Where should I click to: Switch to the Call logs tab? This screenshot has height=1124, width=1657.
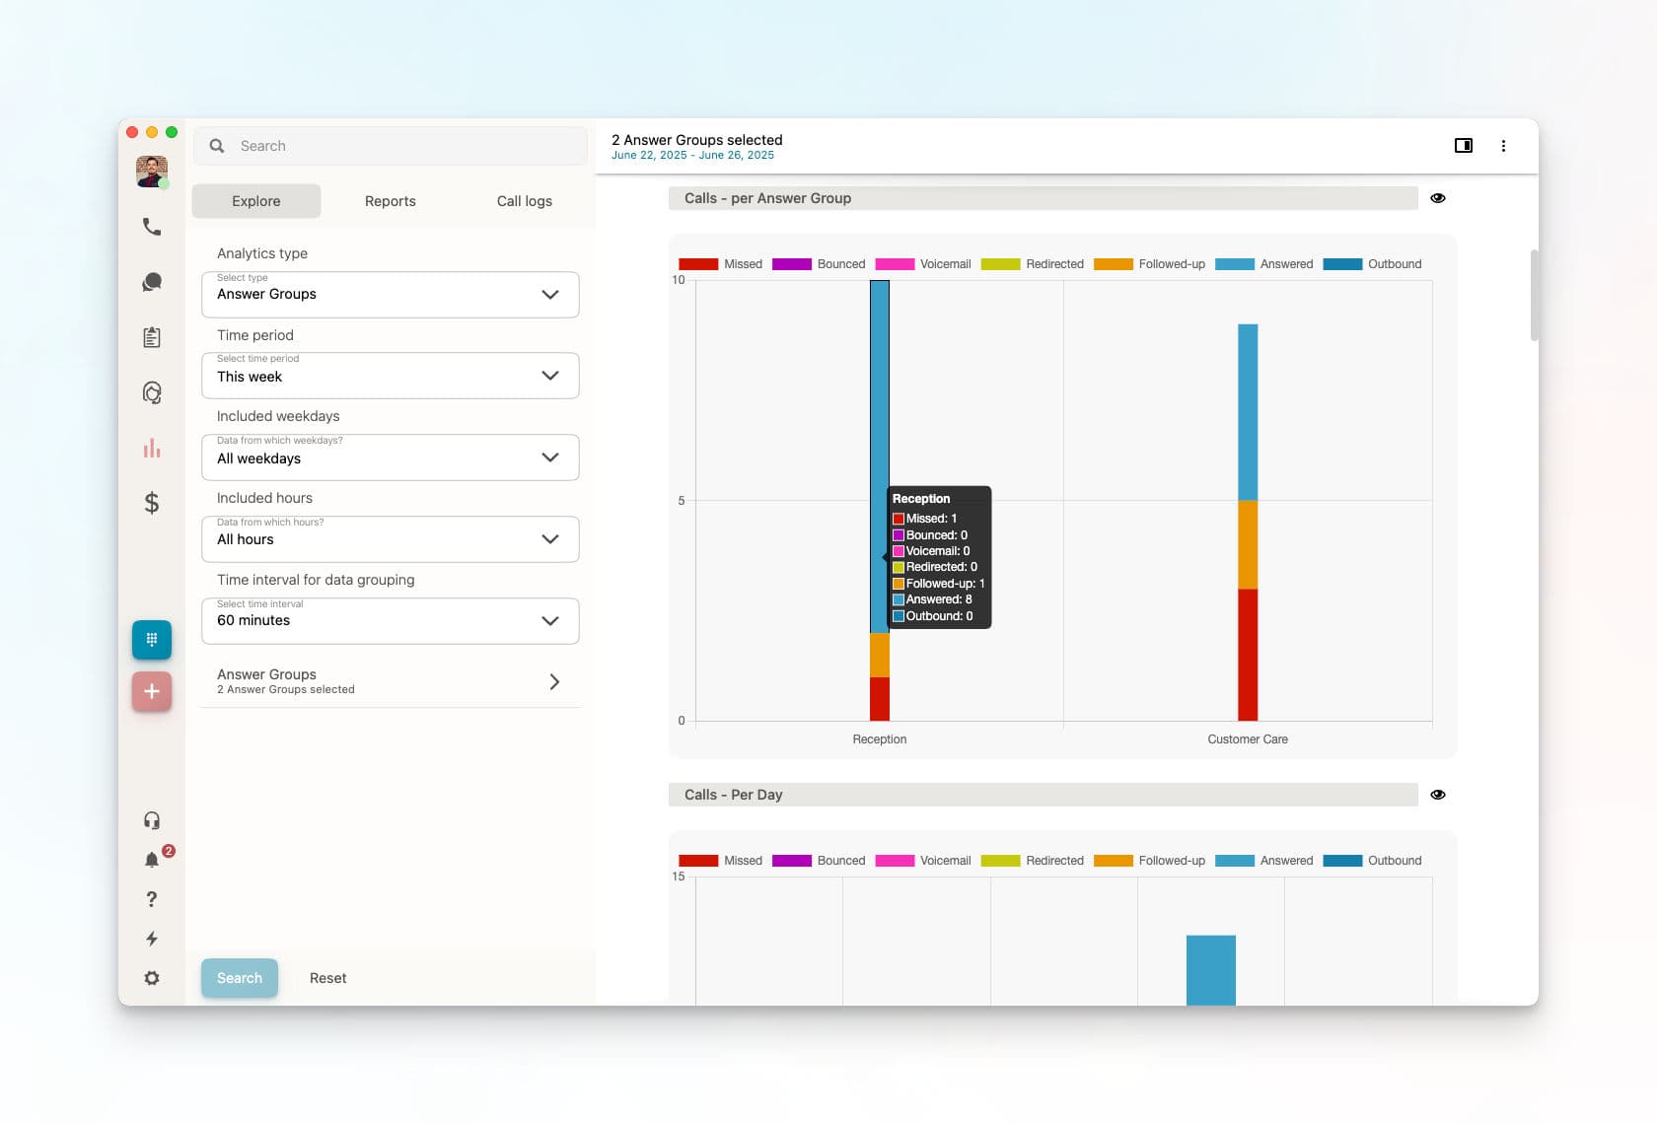(525, 201)
